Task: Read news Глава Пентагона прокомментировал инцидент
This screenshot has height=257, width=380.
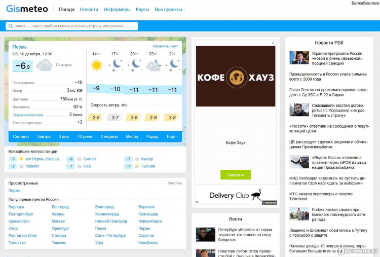Action: pos(328,92)
